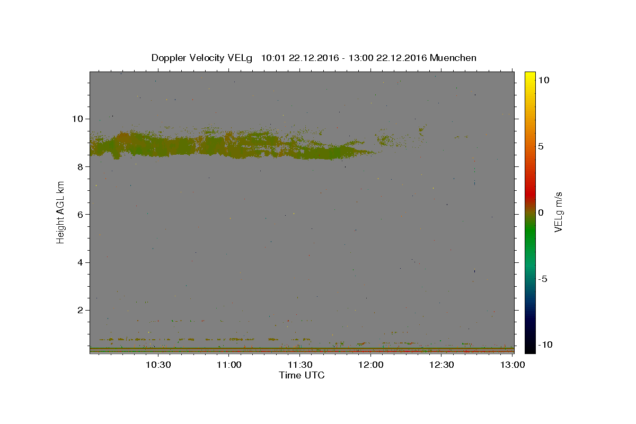Select the 11:00 time axis label

coord(229,365)
